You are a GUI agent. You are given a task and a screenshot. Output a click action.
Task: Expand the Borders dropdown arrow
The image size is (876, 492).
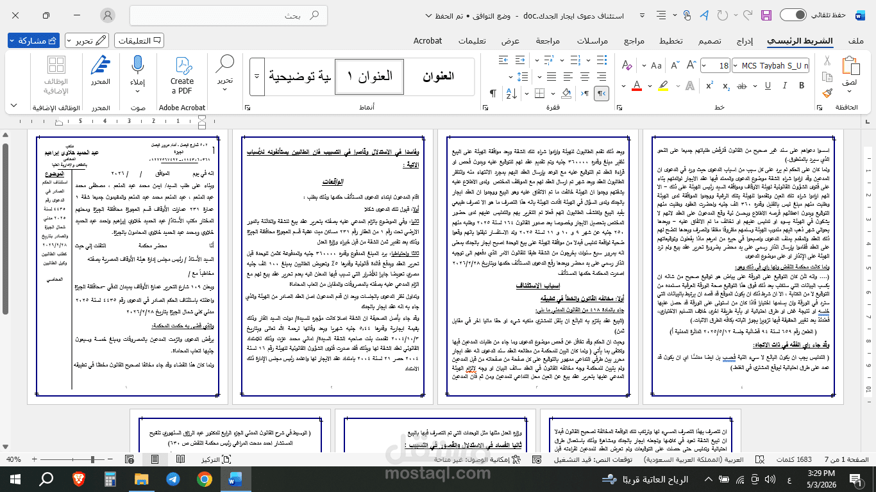(526, 94)
